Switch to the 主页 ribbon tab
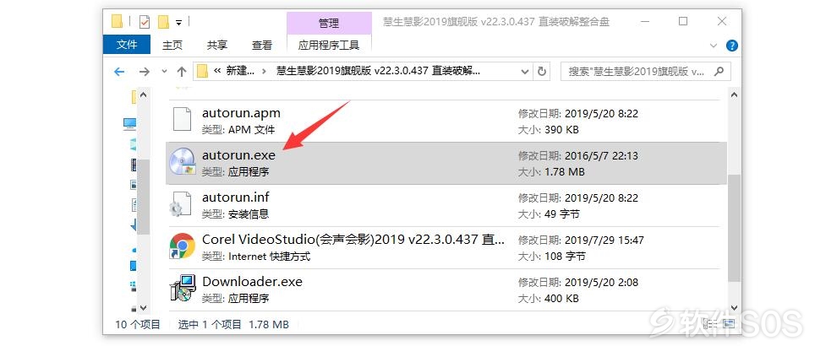 point(172,45)
